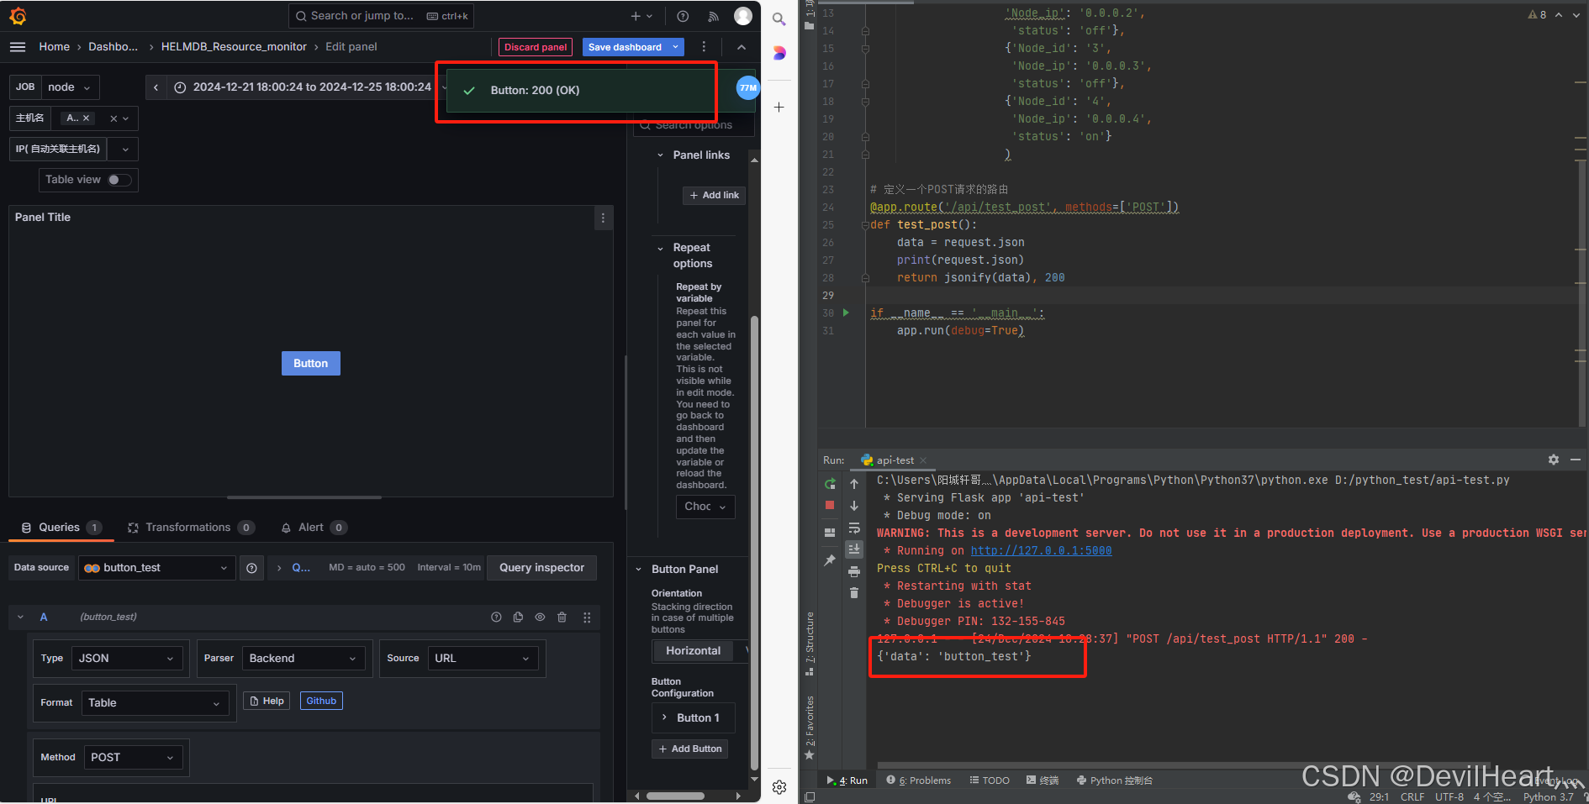Click the down arrow in Run console

[x=854, y=506]
